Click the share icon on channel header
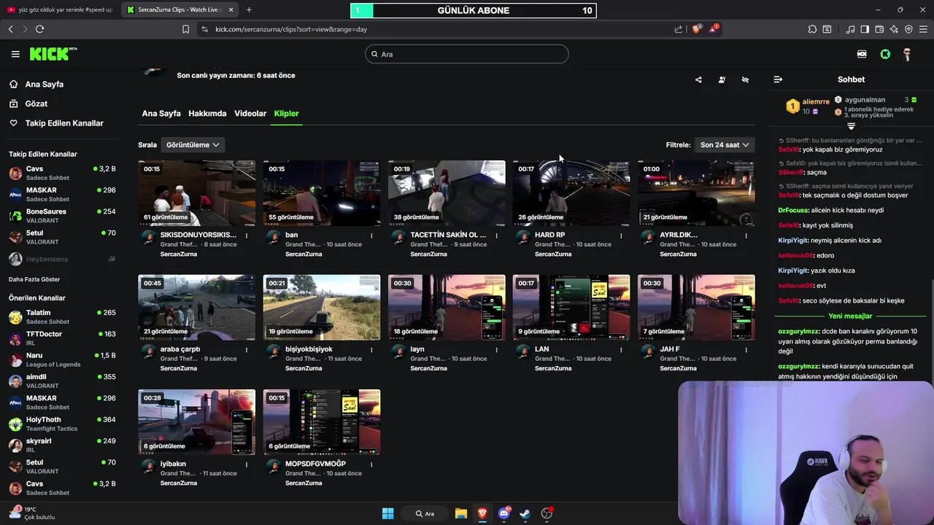This screenshot has height=525, width=934. click(x=698, y=79)
